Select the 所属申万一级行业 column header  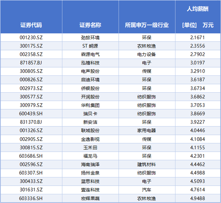147,25
